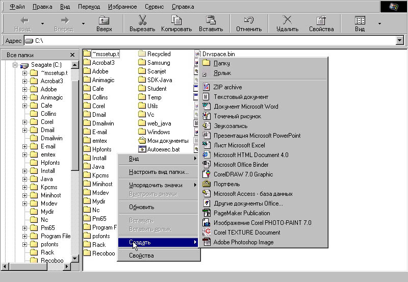This screenshot has height=282, width=408.
Task: Open the address bar dropdown
Action: pyautogui.click(x=400, y=40)
